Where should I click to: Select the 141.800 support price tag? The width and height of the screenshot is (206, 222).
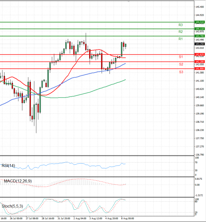199,69
